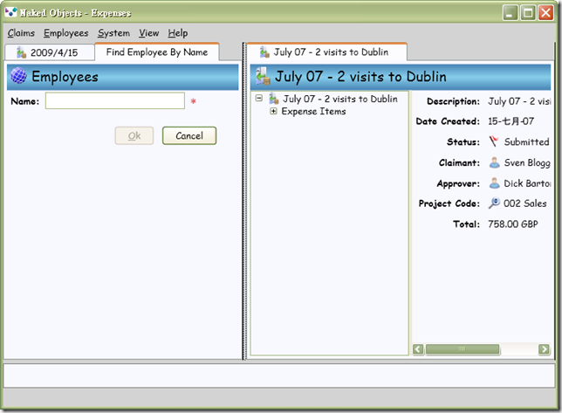Click the left arrow of the horizontal scrollbar

coord(418,349)
